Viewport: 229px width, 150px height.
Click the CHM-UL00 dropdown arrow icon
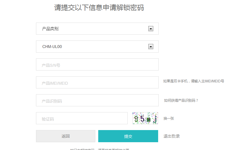coord(150,47)
